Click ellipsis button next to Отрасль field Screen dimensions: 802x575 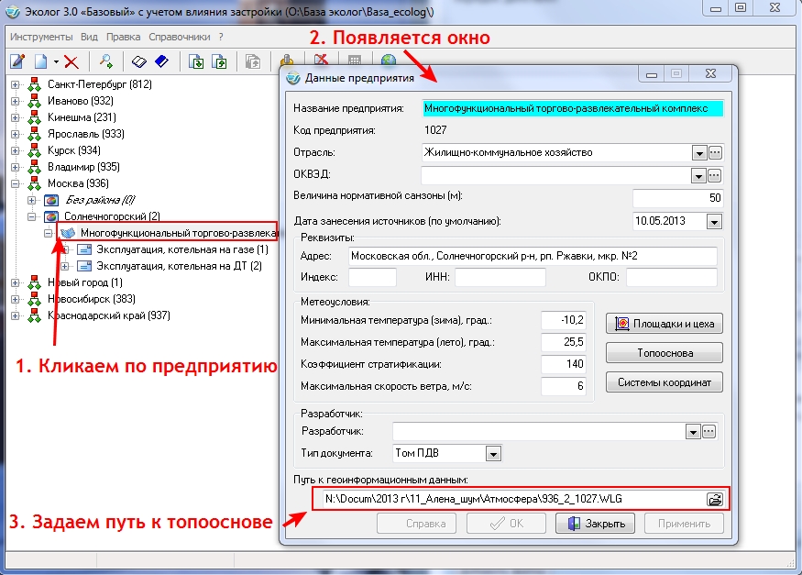pyautogui.click(x=716, y=152)
